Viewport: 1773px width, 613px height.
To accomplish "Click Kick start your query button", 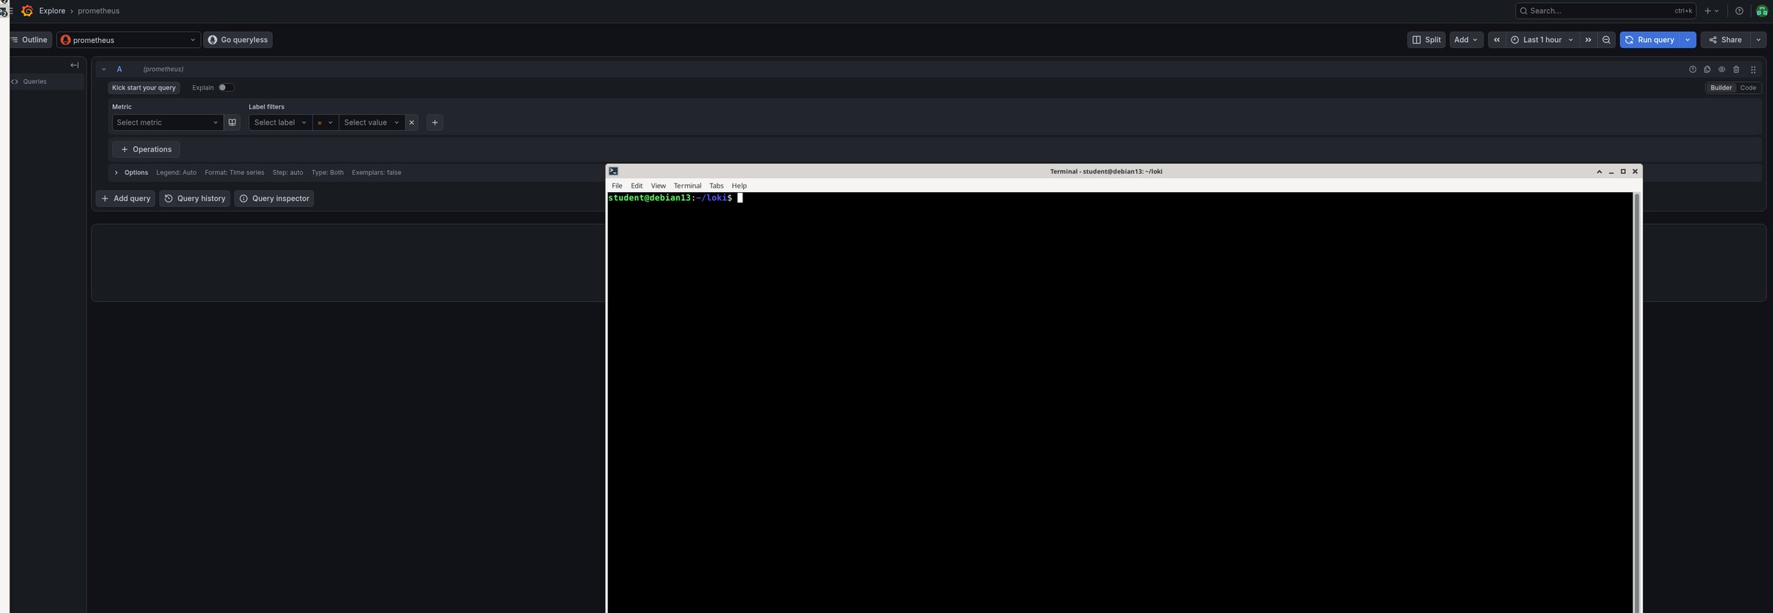I will tap(144, 87).
